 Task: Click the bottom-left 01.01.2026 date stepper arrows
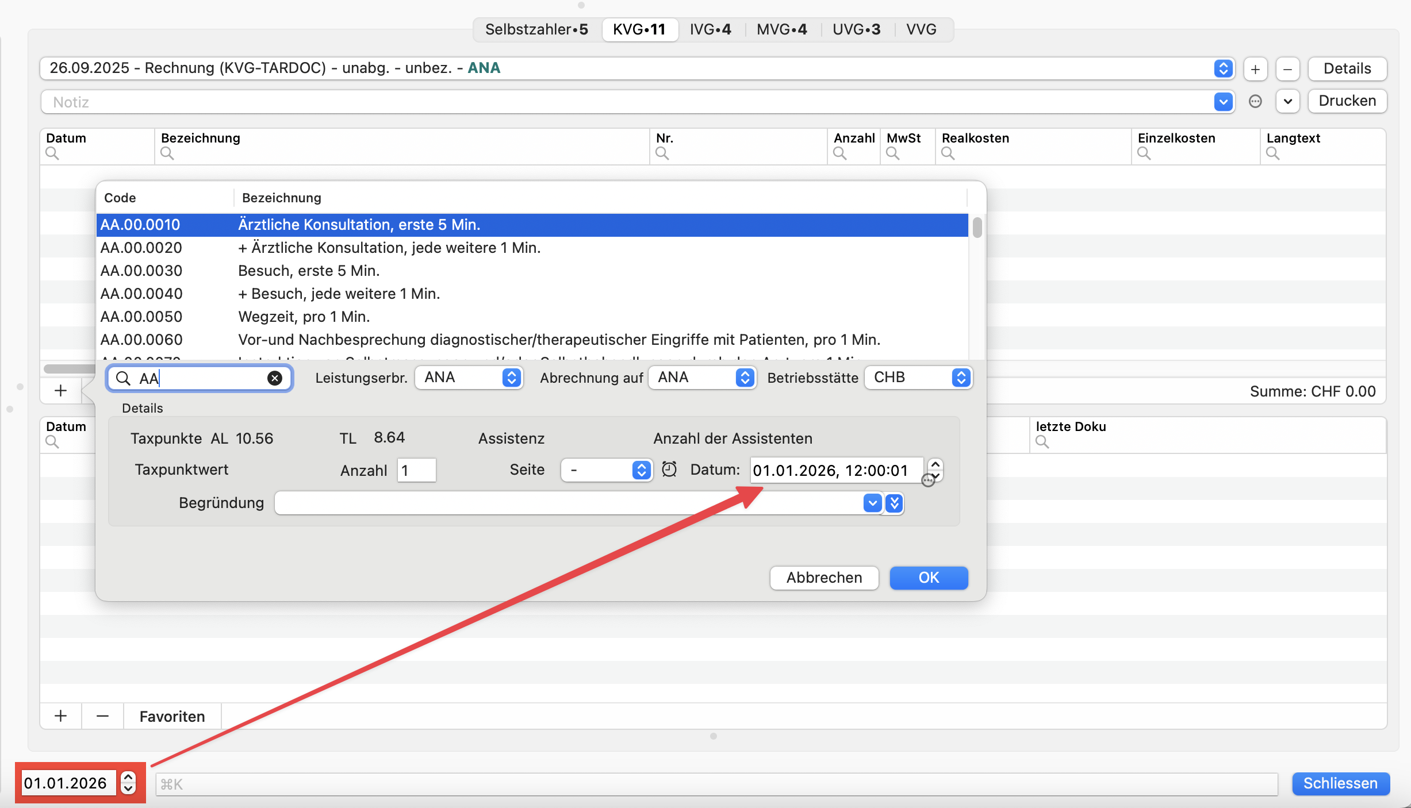click(128, 783)
